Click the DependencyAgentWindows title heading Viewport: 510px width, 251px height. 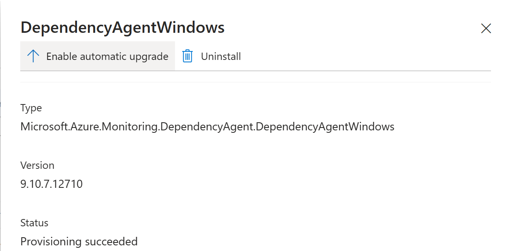point(122,28)
